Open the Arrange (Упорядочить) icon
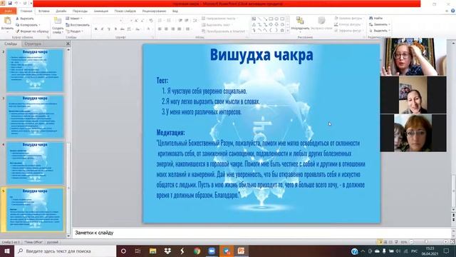Viewport: 456px width, 257px height. point(300,21)
